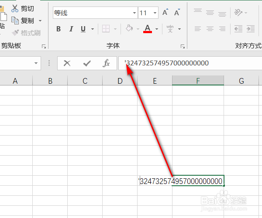The image size is (262, 218).
Task: Toggle Underline formatting
Action: click(x=83, y=29)
